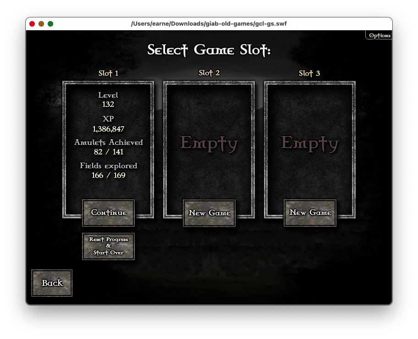Screen dimensions: 418x339
Task: Go Back to the previous screen
Action: click(52, 283)
